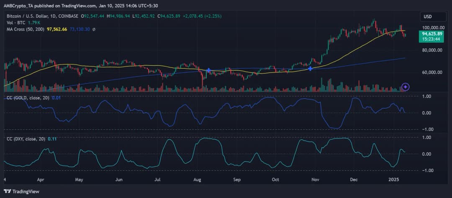The width and height of the screenshot is (452, 198).
Task: Click the Aug label on time axis
Action: [198, 179]
